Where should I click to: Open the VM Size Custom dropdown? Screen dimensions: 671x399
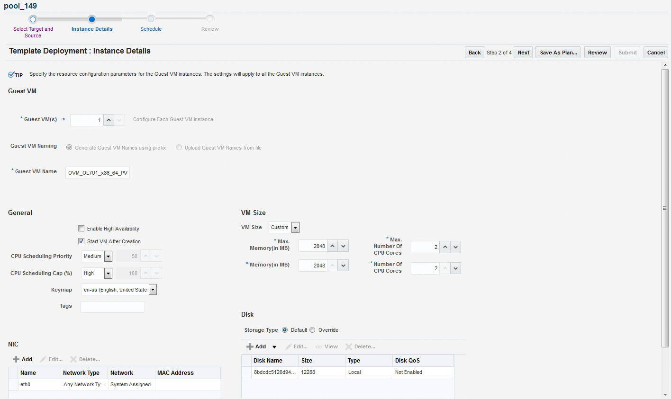(295, 228)
